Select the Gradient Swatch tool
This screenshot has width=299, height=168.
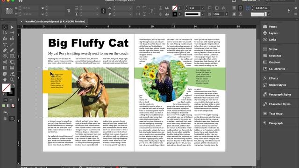coord(5,68)
